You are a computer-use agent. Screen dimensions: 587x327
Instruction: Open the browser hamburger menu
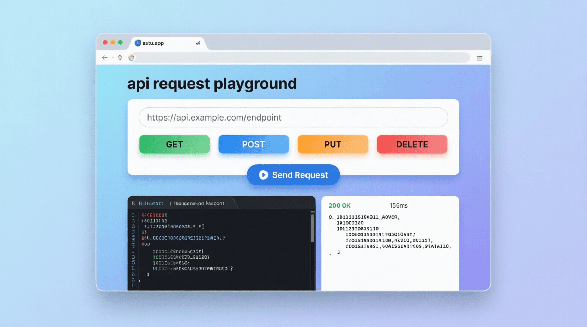479,58
